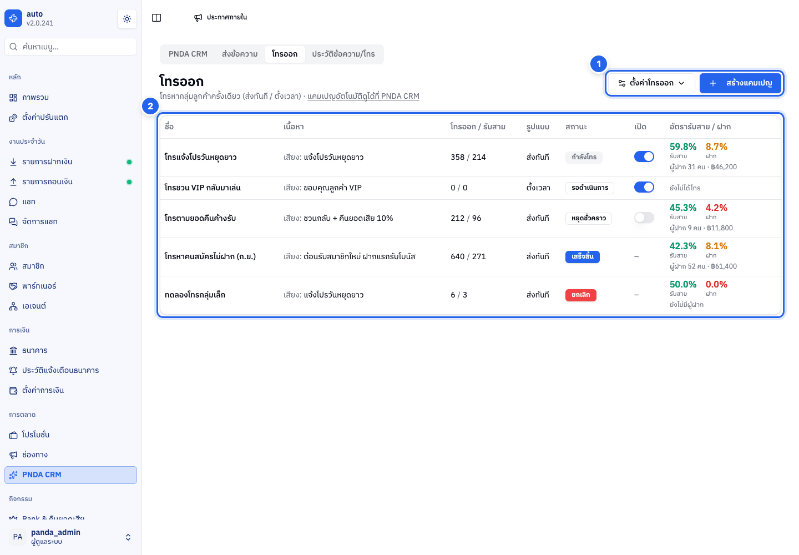This screenshot has width=799, height=555.
Task: Click 59.8% answer rate value
Action: click(x=683, y=147)
